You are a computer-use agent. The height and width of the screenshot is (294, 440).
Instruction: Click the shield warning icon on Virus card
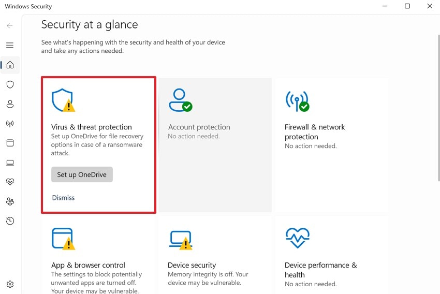tap(63, 100)
